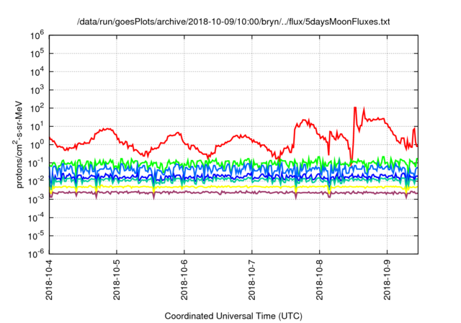The width and height of the screenshot is (461, 323).
Task: Click the 10^0 y-axis tick label
Action: tap(37, 145)
